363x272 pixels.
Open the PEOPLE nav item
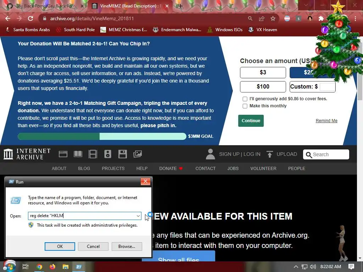tap(297, 168)
